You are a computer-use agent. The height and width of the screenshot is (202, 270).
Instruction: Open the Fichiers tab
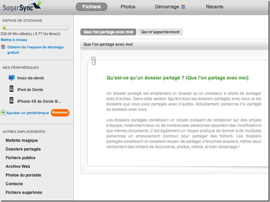(91, 7)
